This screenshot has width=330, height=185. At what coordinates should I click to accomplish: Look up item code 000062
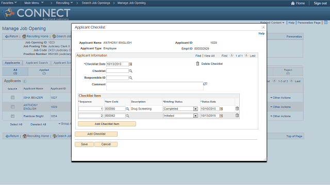pos(127,116)
